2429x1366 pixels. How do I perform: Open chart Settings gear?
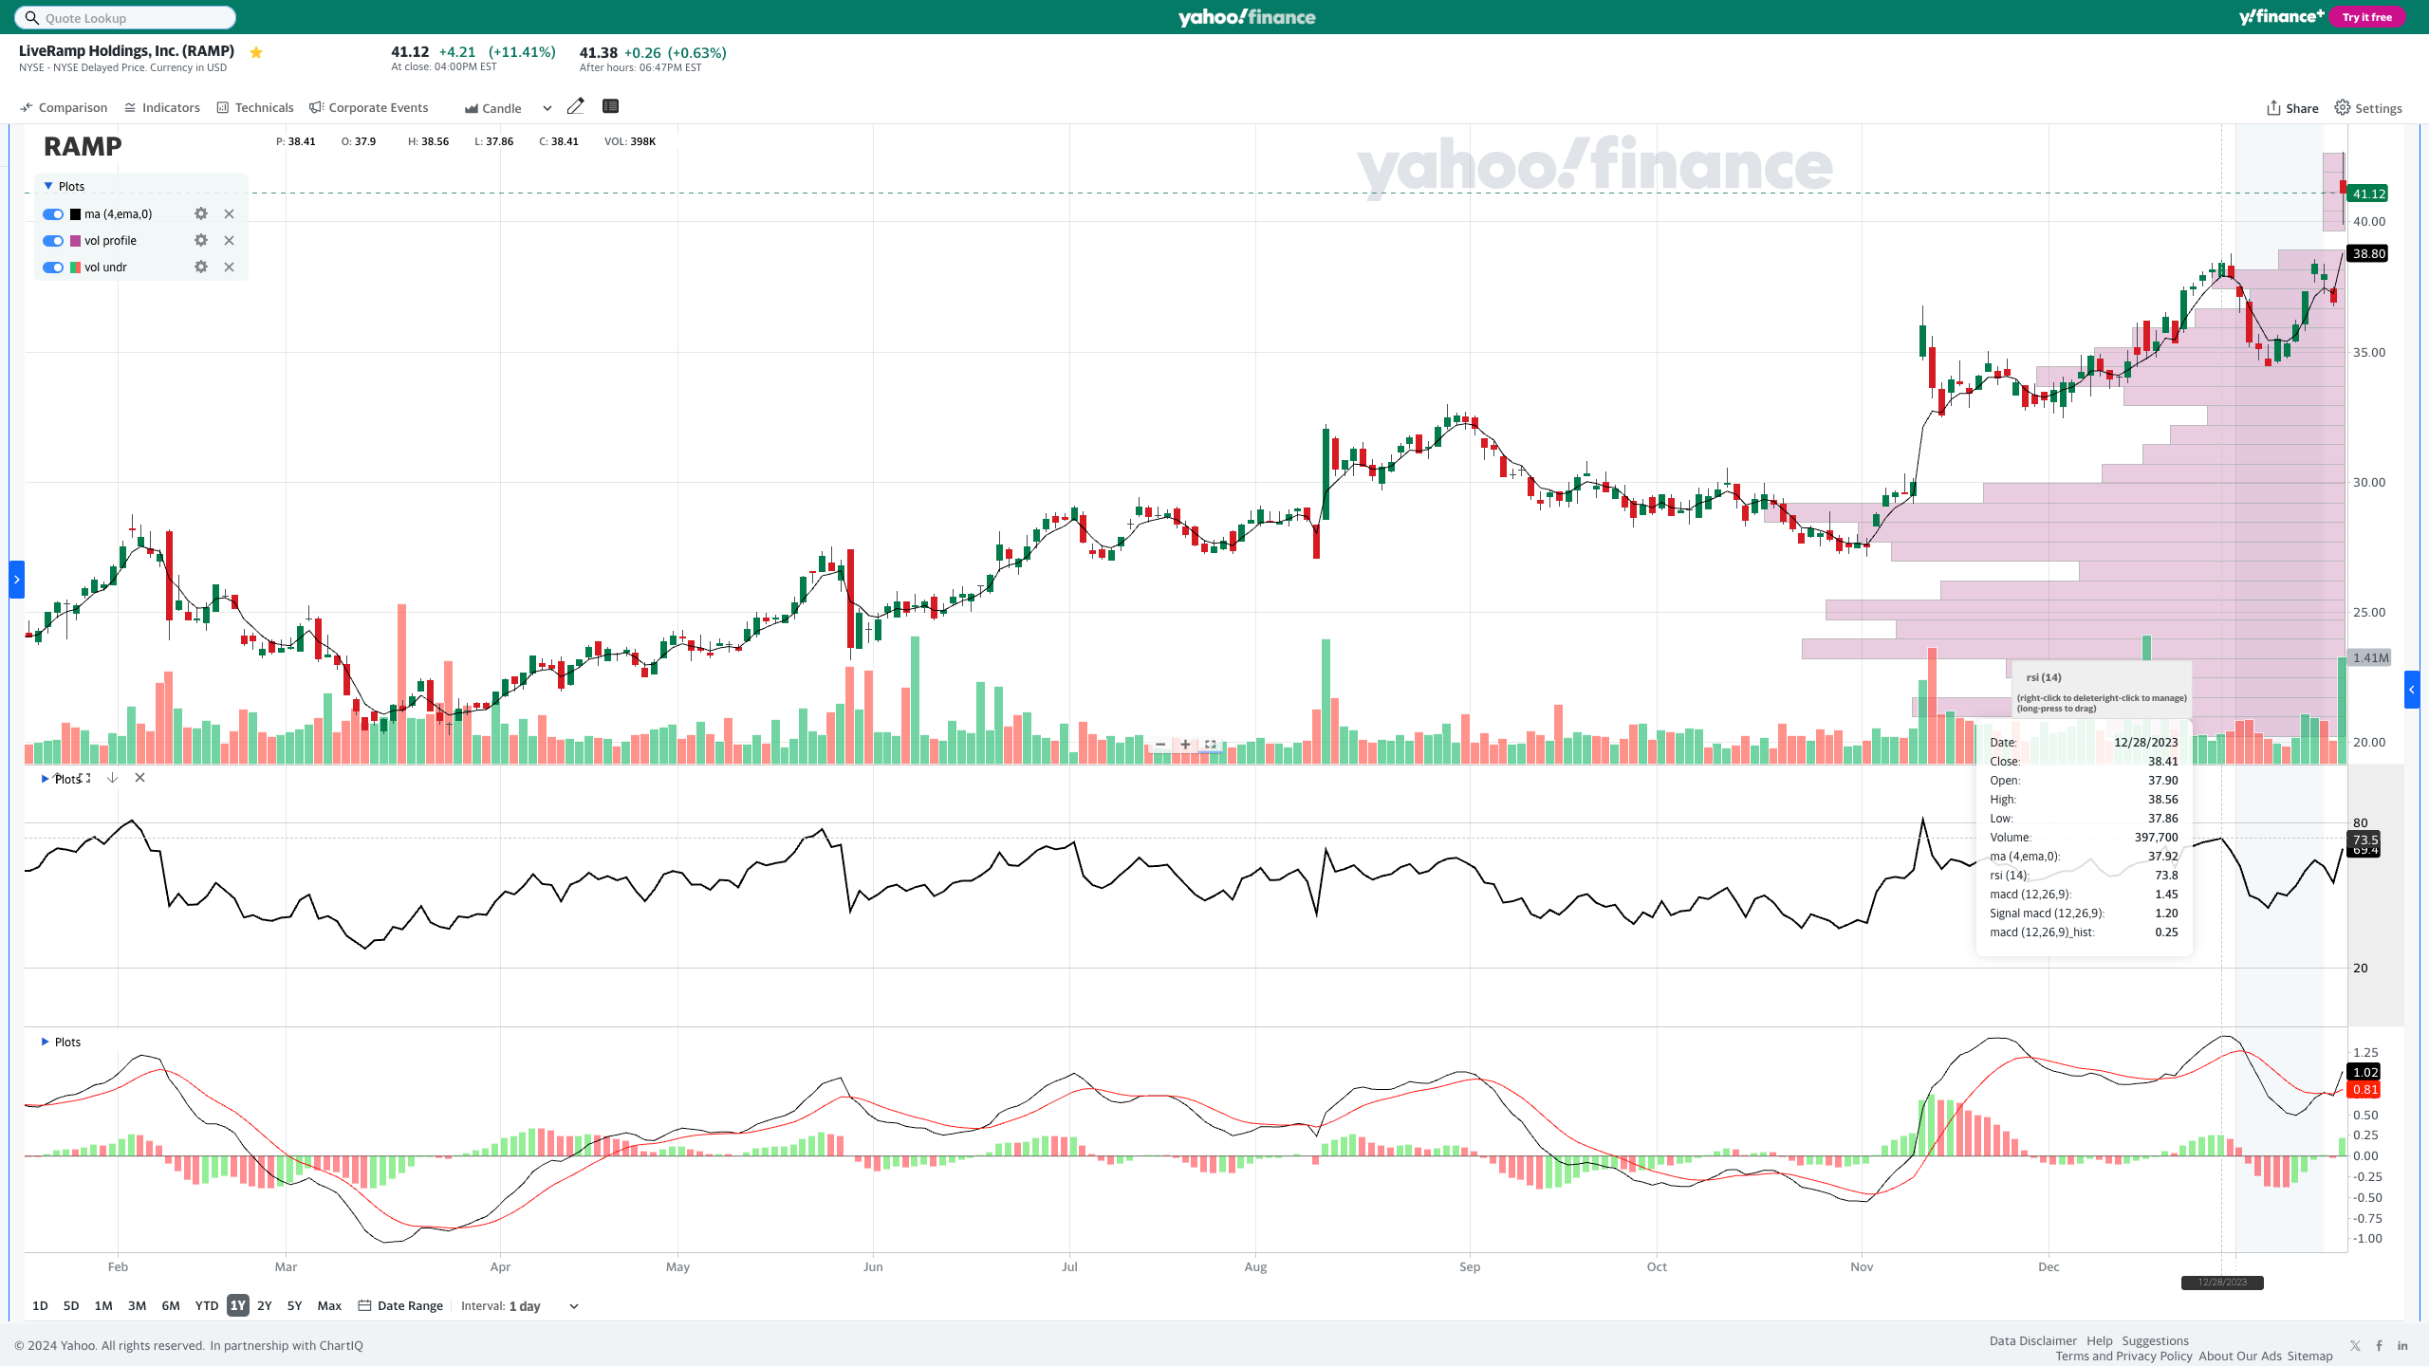[x=2368, y=108]
